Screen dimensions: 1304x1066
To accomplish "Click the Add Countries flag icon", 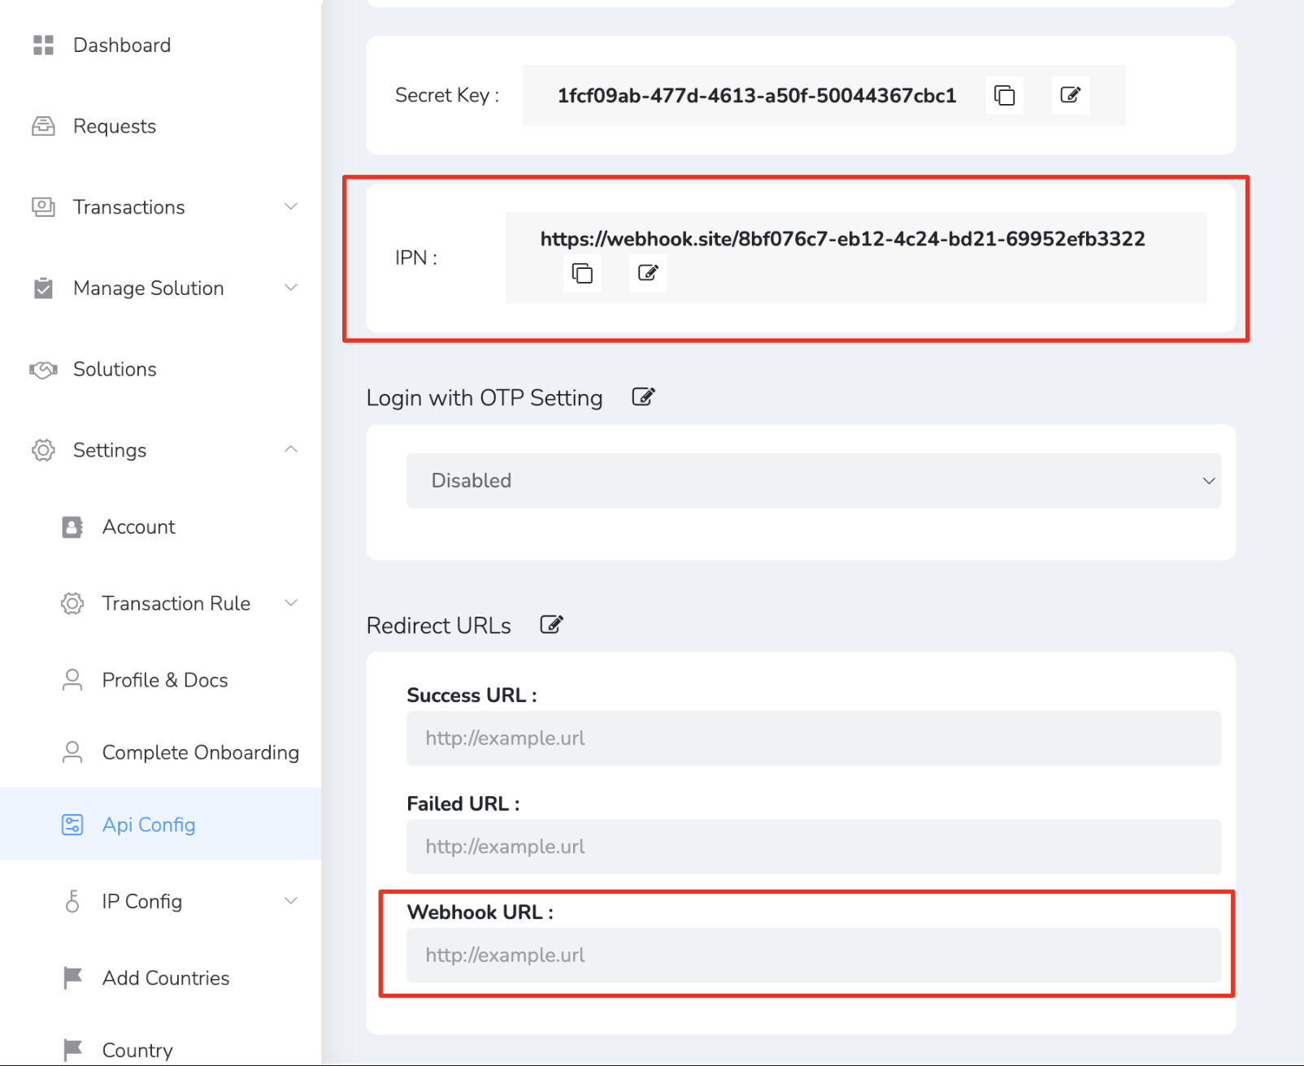I will click(x=72, y=978).
